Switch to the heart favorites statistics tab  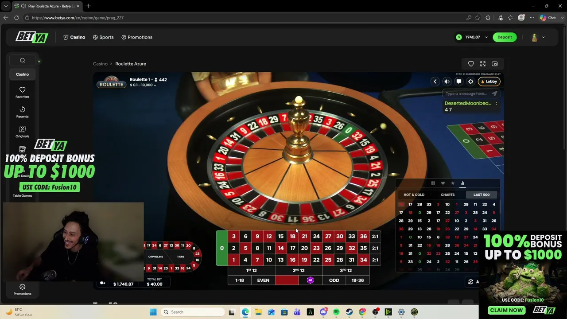pyautogui.click(x=443, y=183)
